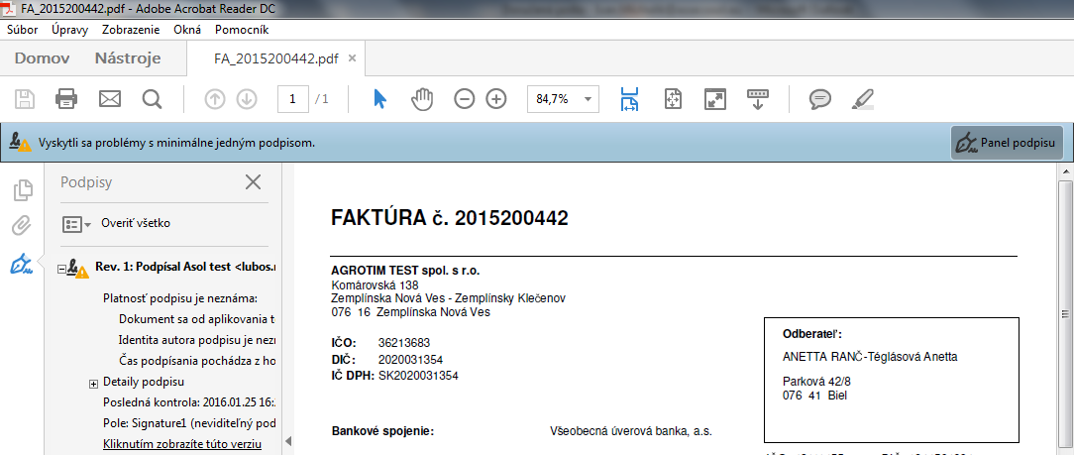Viewport: 1074px width, 455px height.
Task: Open the Súbor menu
Action: point(22,30)
